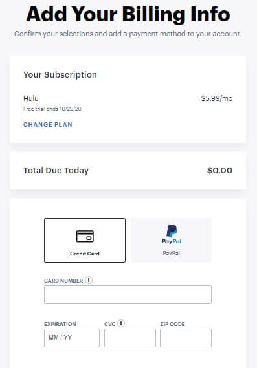Click the $0.00 total amount

coord(219,170)
